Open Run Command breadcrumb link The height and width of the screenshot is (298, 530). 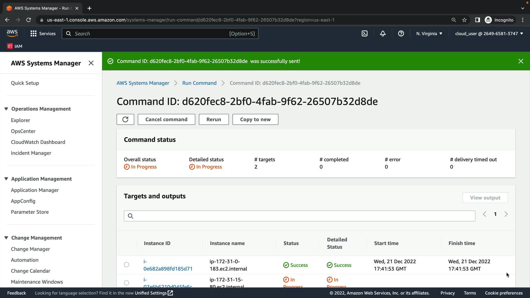click(x=199, y=83)
